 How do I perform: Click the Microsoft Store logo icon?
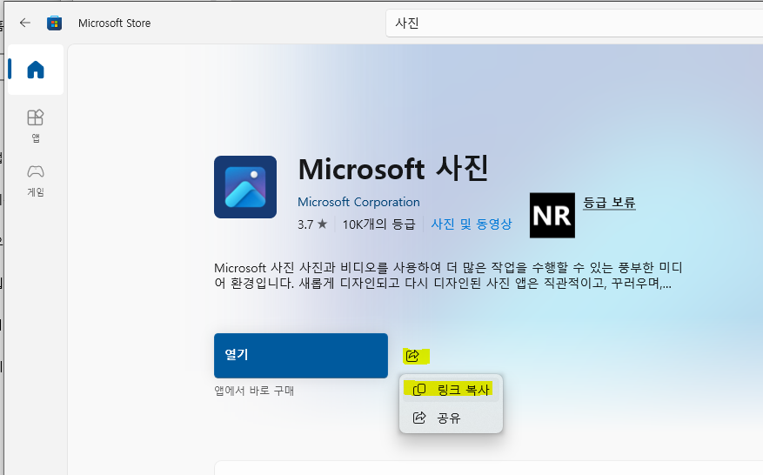click(54, 23)
